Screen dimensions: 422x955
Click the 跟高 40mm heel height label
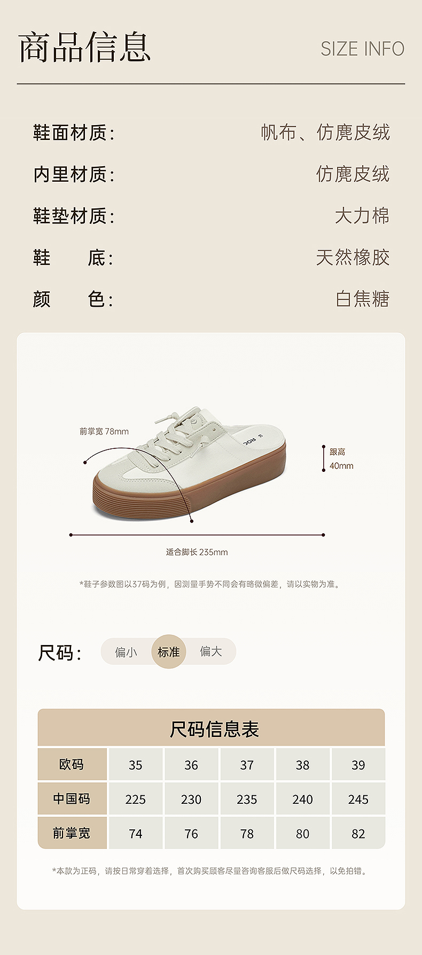coord(341,459)
